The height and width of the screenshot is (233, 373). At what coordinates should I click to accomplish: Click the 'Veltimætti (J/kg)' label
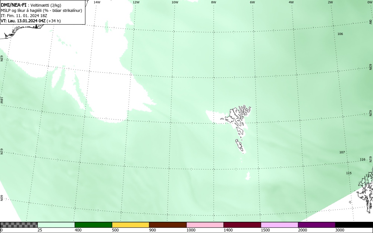coord(46,5)
